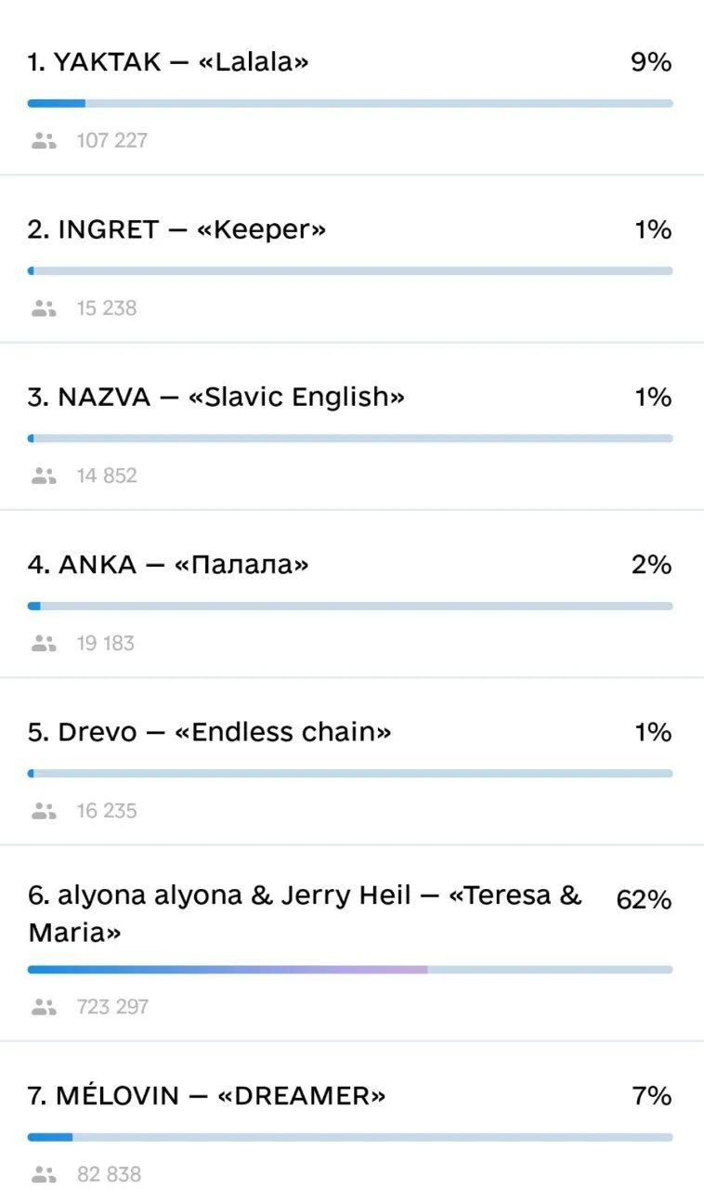
Task: Click the audience icon below ANKA entry
Action: pyautogui.click(x=44, y=642)
